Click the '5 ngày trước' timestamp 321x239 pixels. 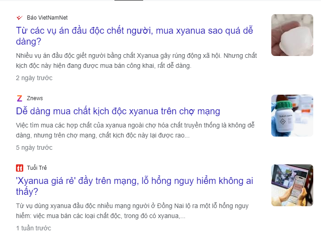(34, 147)
